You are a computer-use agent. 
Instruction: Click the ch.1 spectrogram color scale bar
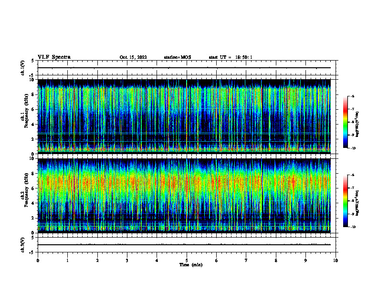click(345, 122)
